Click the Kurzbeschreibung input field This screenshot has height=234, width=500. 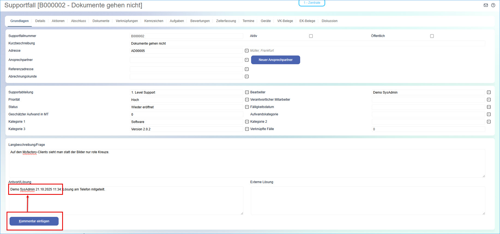[307, 44]
